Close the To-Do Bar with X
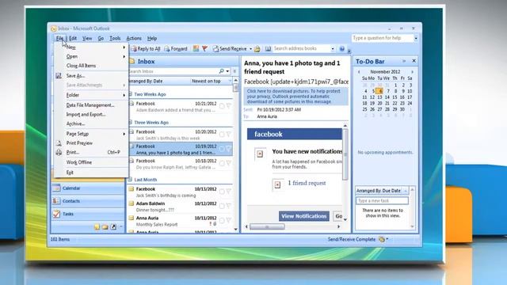 tap(414, 61)
